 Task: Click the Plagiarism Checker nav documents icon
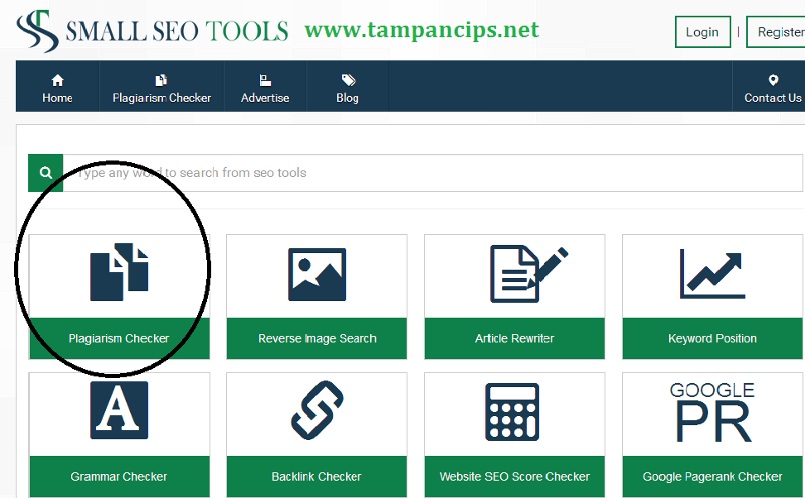[x=161, y=80]
